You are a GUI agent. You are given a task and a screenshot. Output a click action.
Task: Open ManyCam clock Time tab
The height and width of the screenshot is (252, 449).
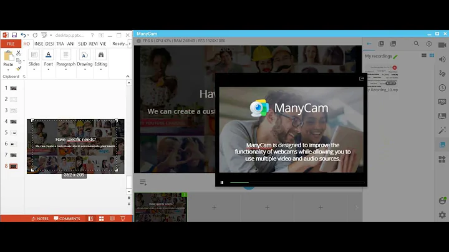[442, 87]
